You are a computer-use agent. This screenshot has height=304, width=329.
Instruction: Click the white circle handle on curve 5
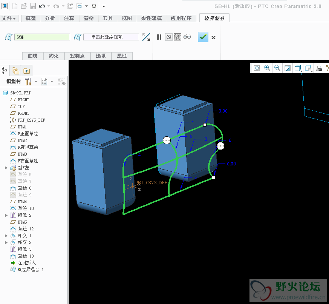click(x=167, y=140)
